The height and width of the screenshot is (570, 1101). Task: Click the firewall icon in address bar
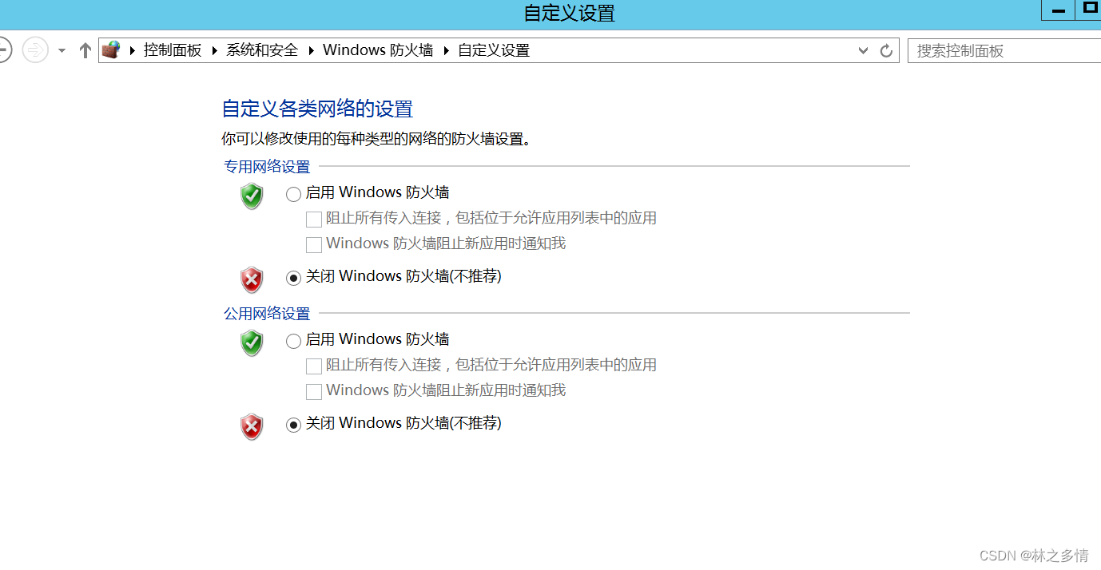click(110, 50)
